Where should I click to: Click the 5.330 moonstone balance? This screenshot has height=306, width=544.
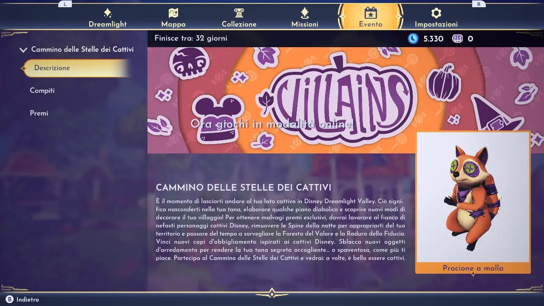[x=433, y=39]
